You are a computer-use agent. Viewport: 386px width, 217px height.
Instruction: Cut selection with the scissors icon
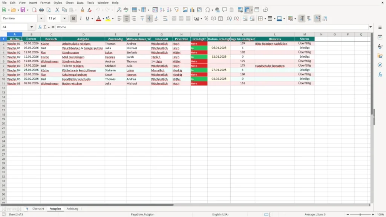point(57,10)
